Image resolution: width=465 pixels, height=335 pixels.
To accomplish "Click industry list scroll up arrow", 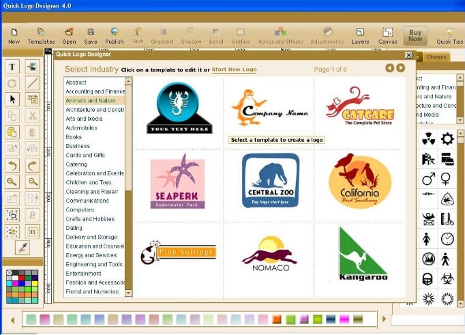I will tap(128, 81).
